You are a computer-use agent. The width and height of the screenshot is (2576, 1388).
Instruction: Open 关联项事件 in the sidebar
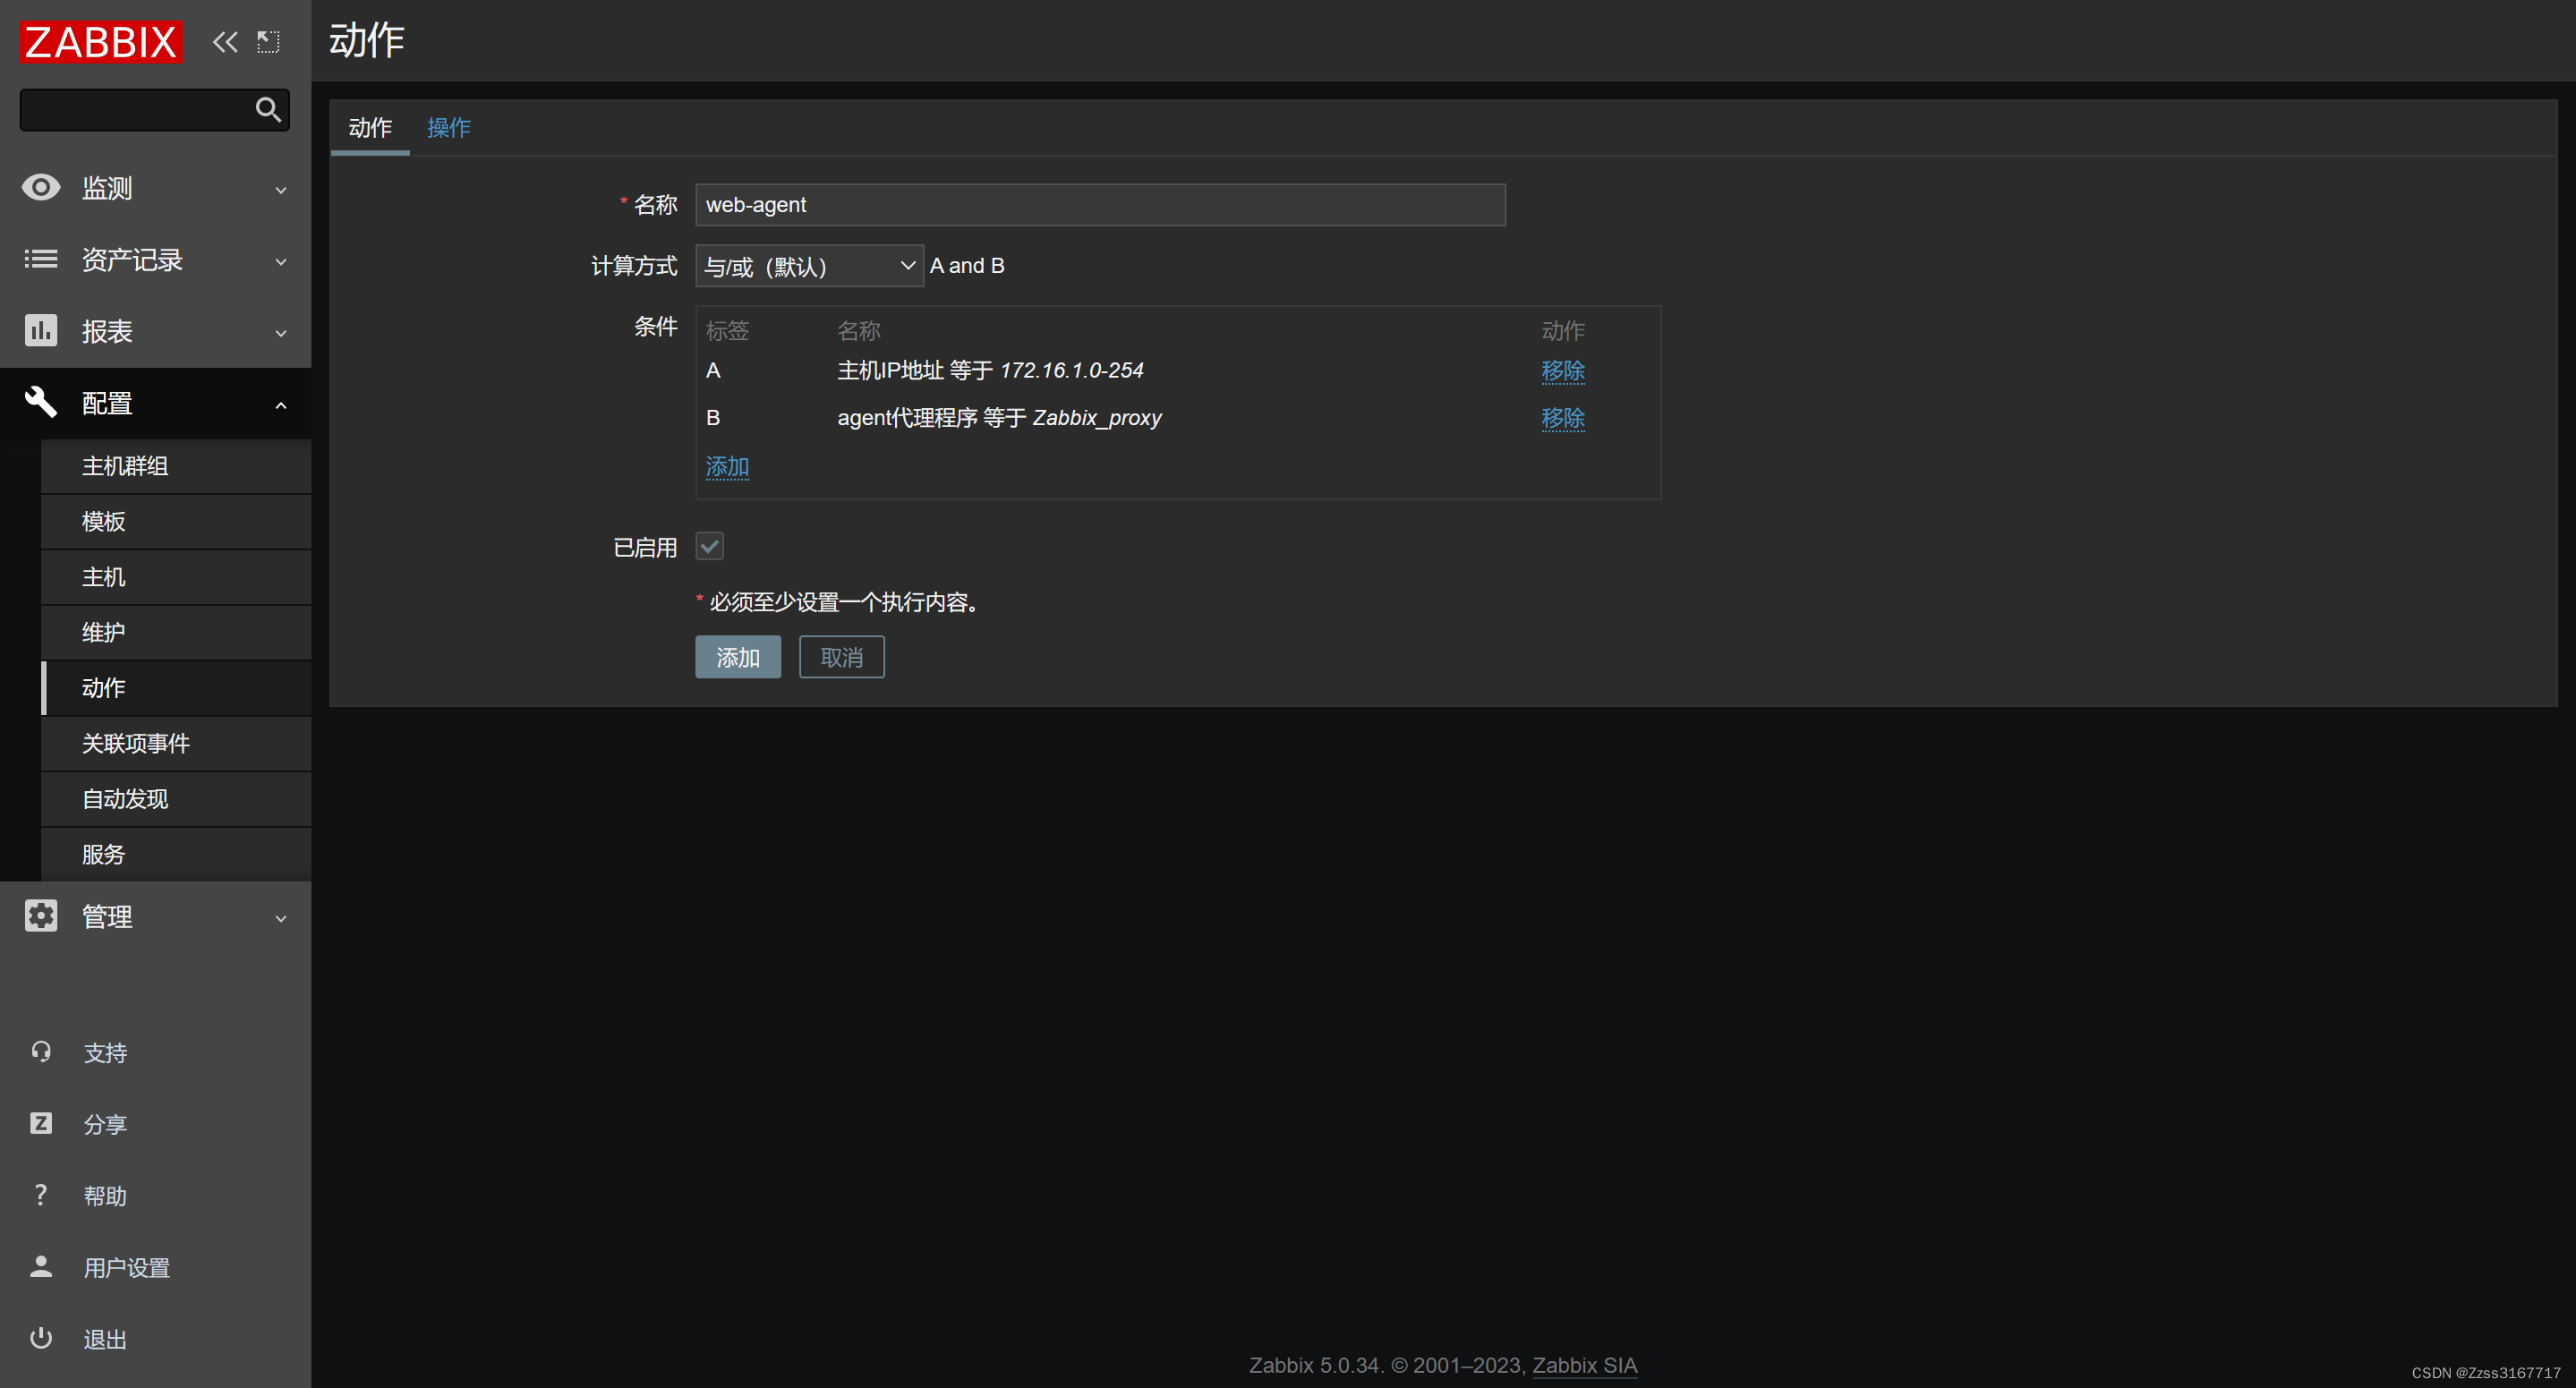tap(176, 743)
